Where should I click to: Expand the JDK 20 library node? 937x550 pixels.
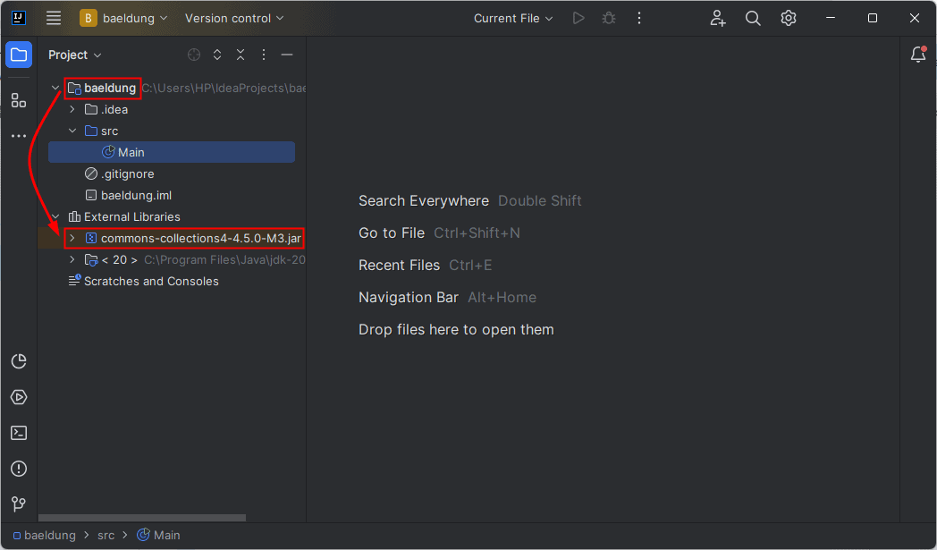coord(72,260)
